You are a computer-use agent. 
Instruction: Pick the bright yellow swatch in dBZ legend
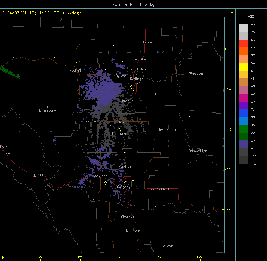pyautogui.click(x=243, y=67)
